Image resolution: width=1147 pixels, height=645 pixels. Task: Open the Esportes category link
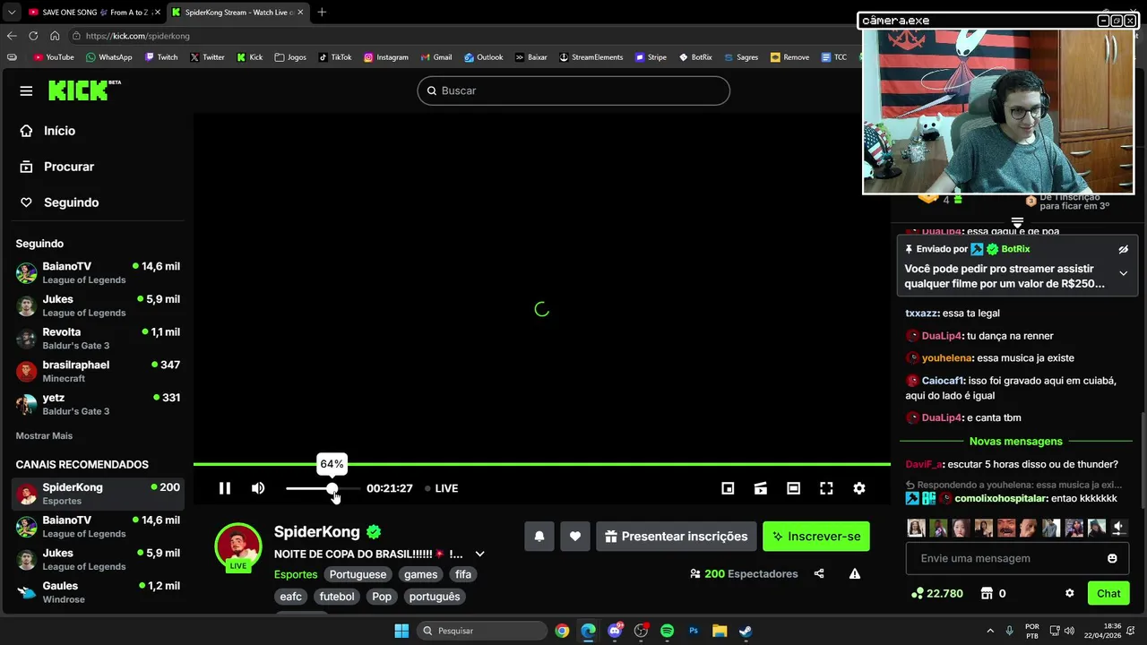pyautogui.click(x=296, y=574)
